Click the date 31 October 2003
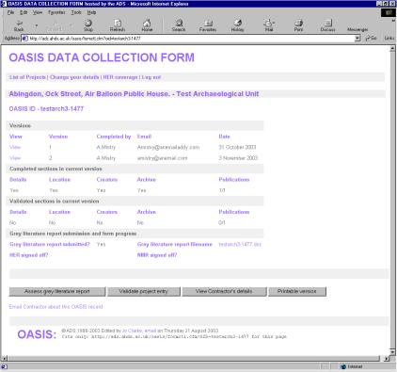The width and height of the screenshot is (397, 372). 237,147
